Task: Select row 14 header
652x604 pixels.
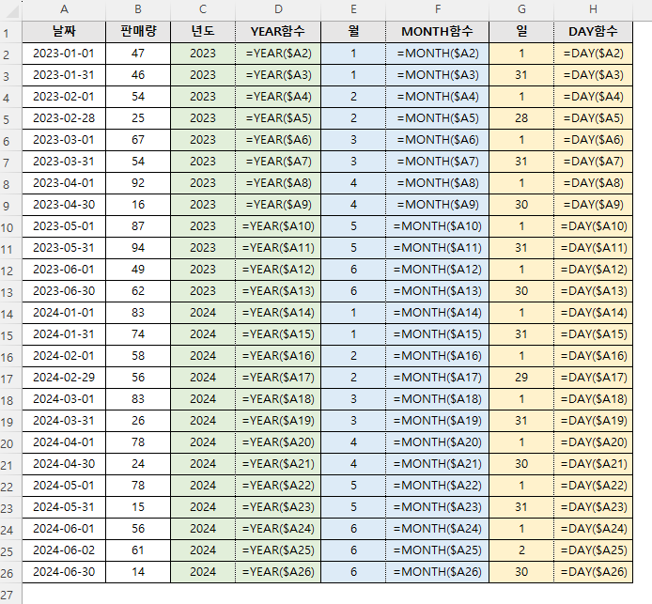Action: pos(11,313)
